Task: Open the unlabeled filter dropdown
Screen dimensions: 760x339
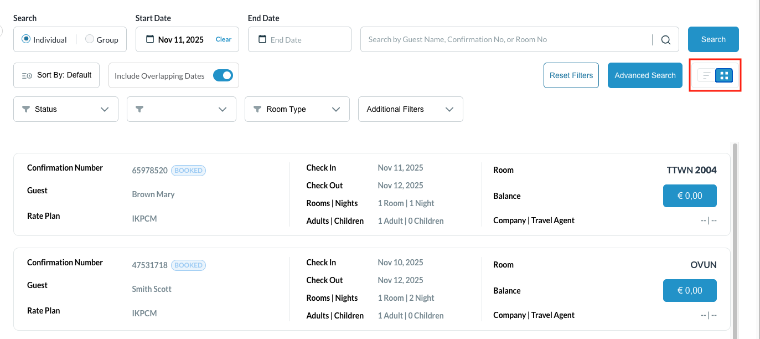Action: tap(223, 109)
